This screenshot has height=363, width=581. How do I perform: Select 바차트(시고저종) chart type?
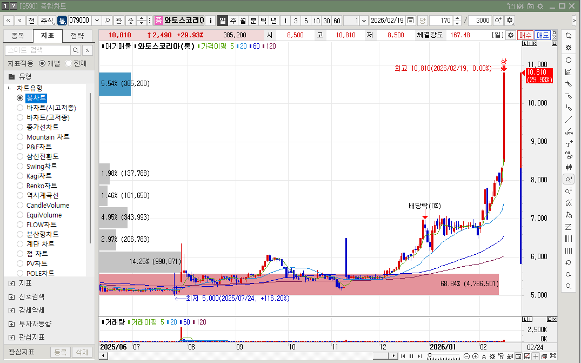pos(20,108)
